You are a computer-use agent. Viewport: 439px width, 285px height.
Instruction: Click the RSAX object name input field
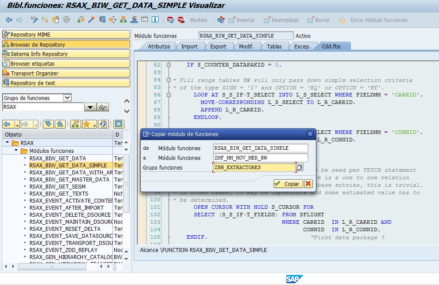[x=43, y=107]
